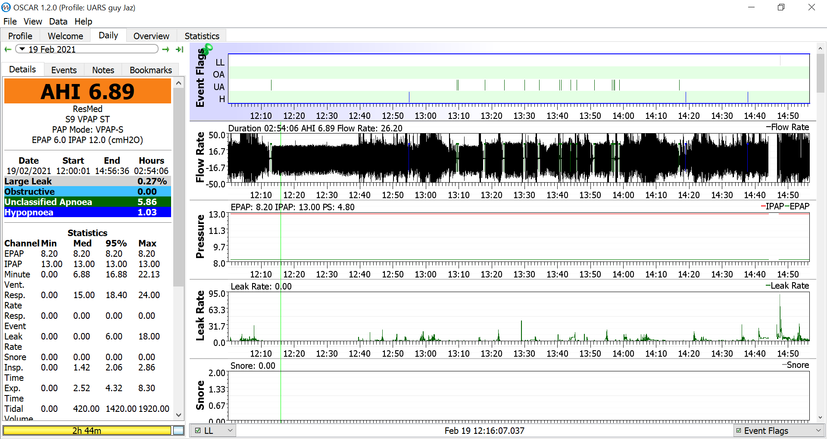Click the OA row label in Event Flags
The width and height of the screenshot is (827, 439).
click(219, 75)
